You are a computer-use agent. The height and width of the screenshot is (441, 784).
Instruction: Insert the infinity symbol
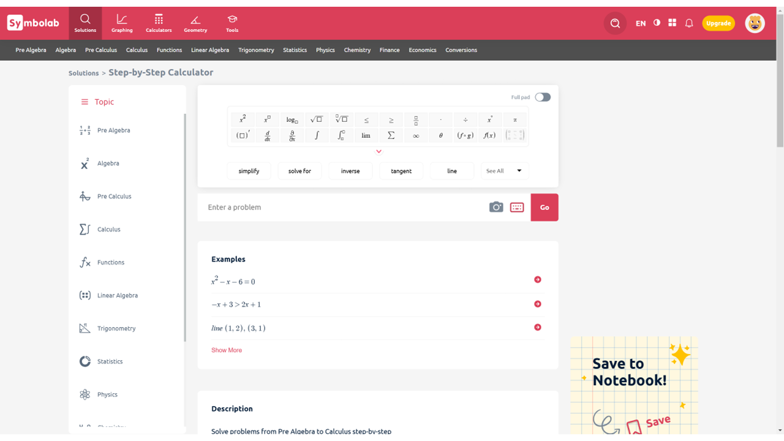click(416, 135)
